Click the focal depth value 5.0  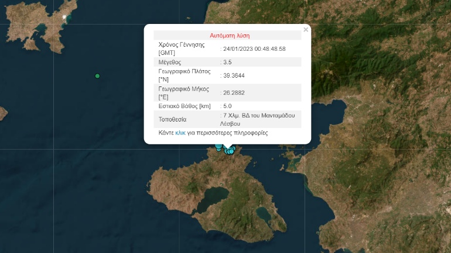click(228, 106)
